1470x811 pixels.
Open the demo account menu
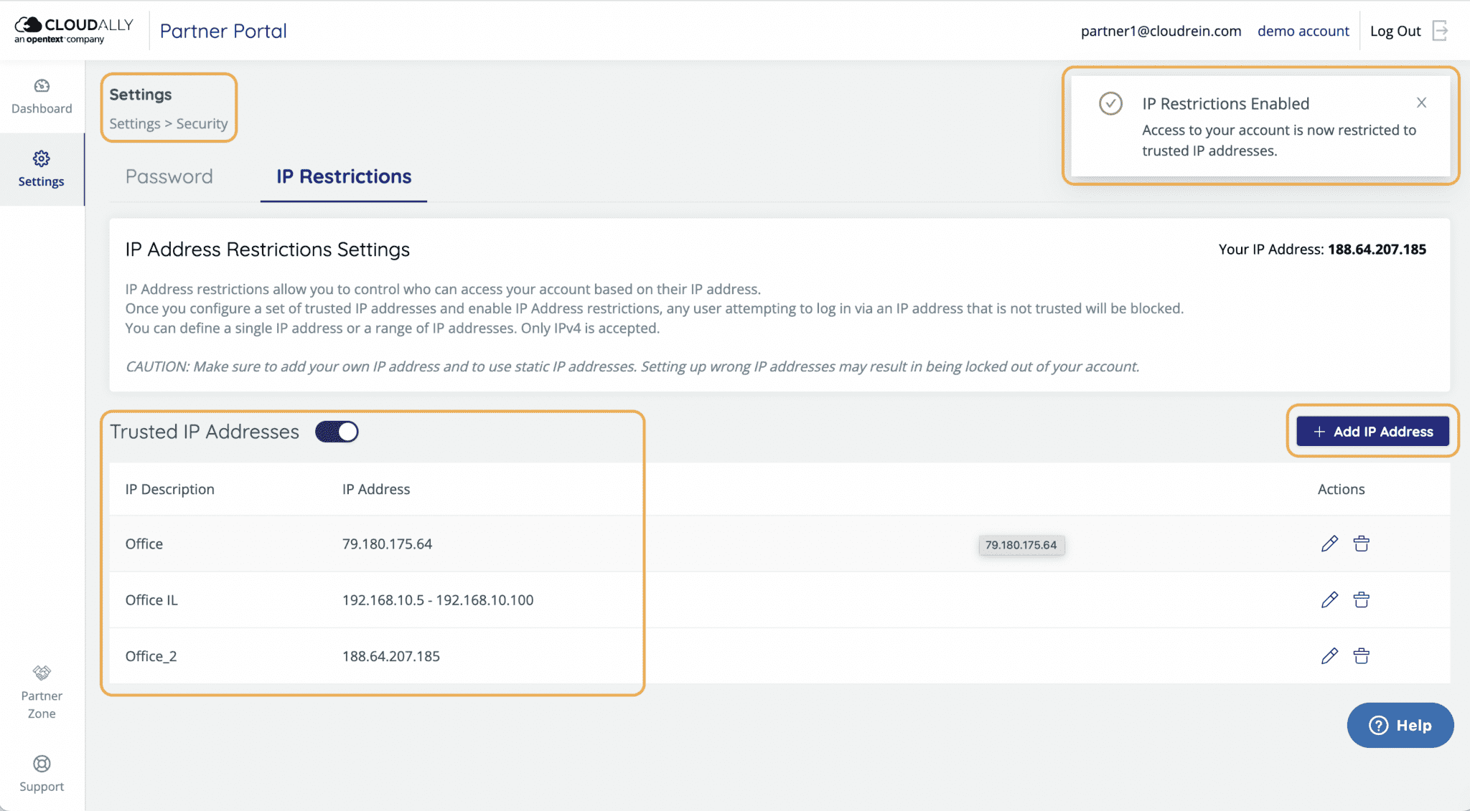pyautogui.click(x=1303, y=31)
